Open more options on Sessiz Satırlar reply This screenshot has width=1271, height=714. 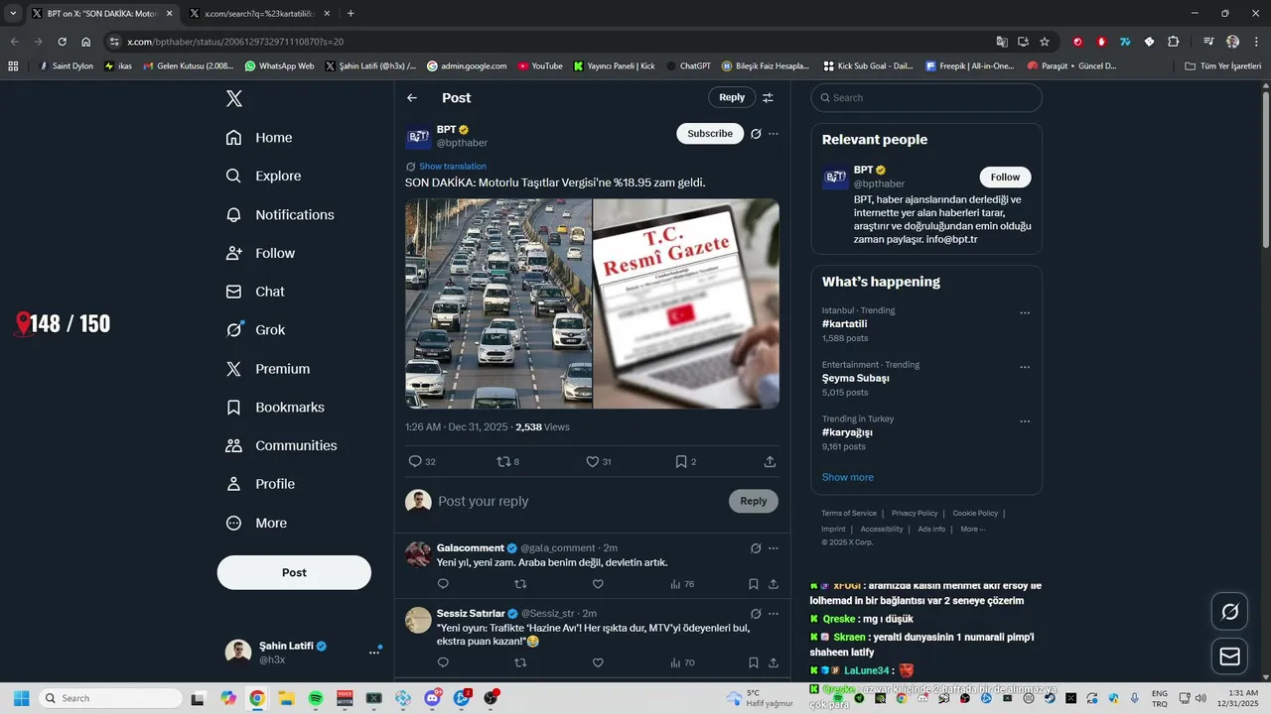coord(774,614)
